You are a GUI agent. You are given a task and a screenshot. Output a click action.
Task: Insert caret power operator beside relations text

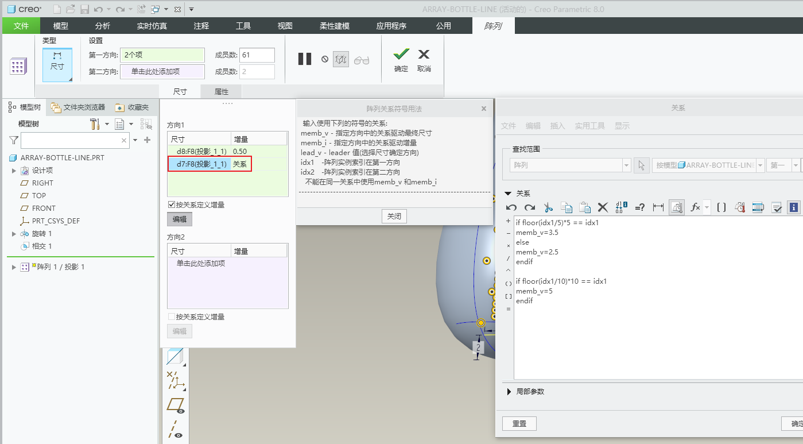[508, 271]
